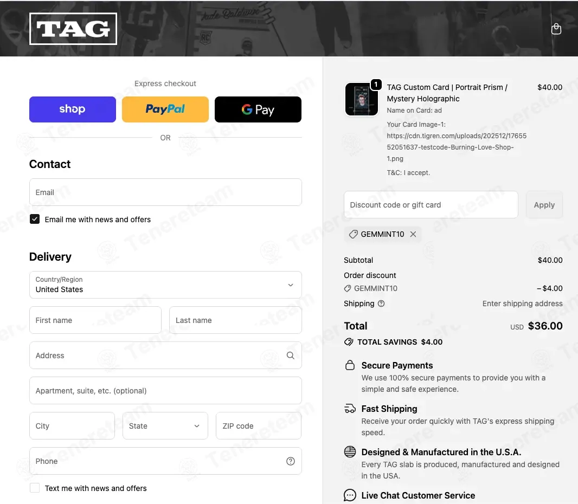
Task: Click the shipping info question mark icon
Action: click(x=381, y=303)
